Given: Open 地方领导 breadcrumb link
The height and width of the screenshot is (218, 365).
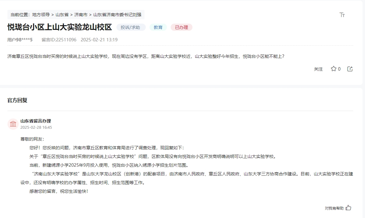Looking at the screenshot, I should point(41,15).
